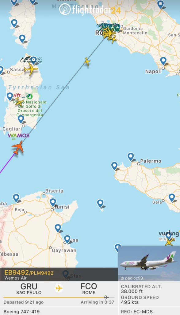Tap the Alitalia aircraft cluster at Rome
The image size is (180, 315).
click(x=109, y=34)
